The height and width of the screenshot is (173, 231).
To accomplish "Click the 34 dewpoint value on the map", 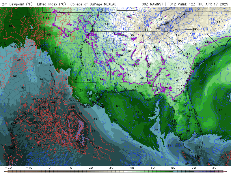I will 150,38.
